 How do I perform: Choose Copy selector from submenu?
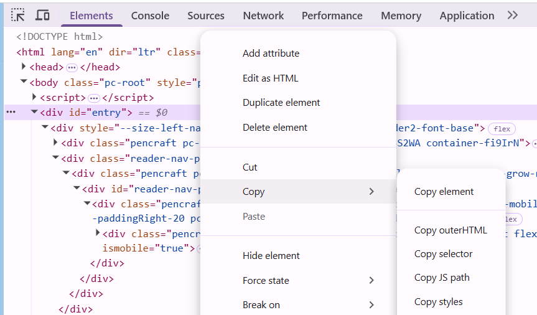pyautogui.click(x=443, y=253)
